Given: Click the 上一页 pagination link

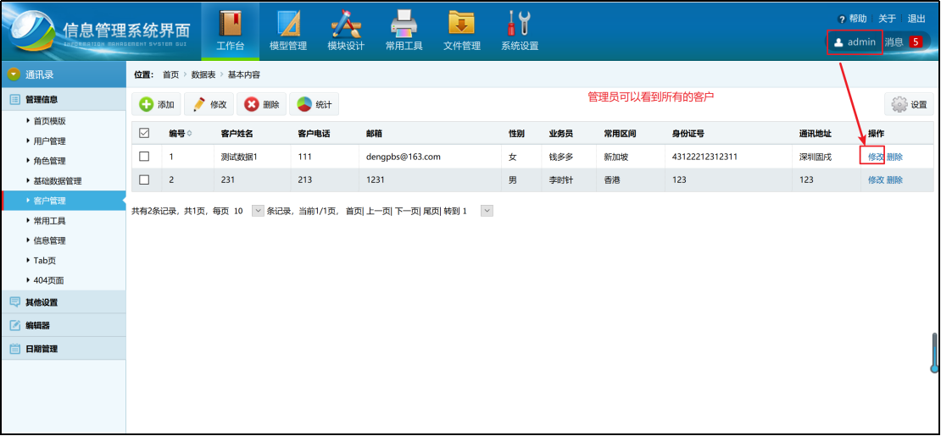Looking at the screenshot, I should [x=378, y=211].
